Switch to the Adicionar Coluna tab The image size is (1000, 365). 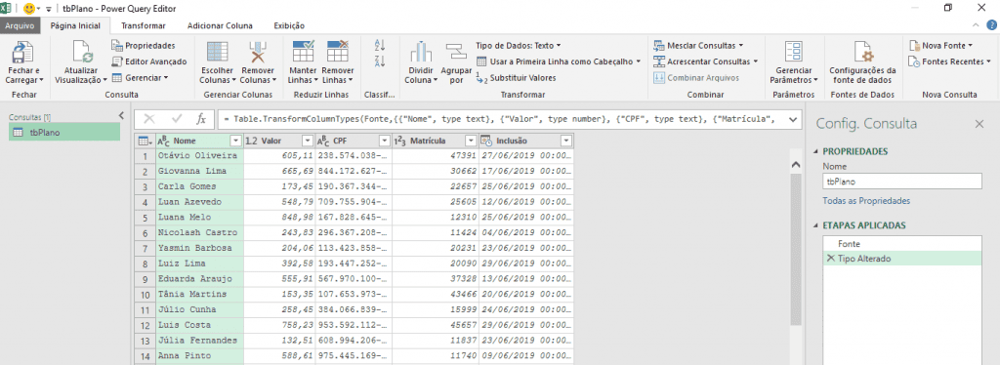click(220, 25)
